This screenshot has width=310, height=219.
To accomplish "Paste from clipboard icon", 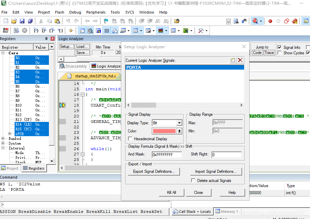I will tap(57, 21).
